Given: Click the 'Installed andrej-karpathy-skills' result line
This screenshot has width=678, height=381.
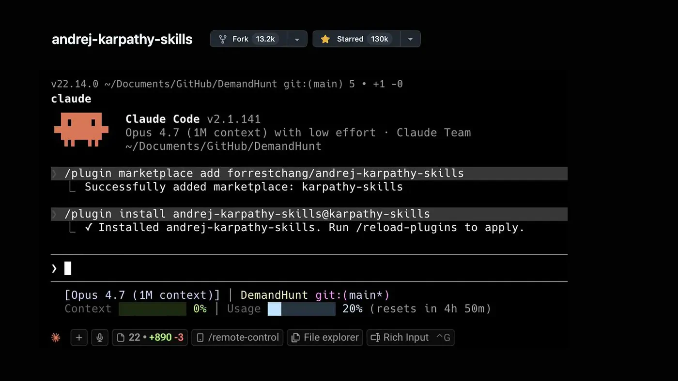Looking at the screenshot, I should [305, 227].
